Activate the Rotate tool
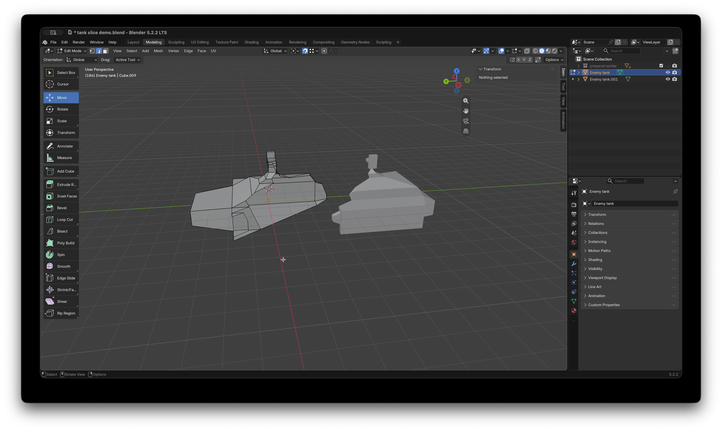 61,109
